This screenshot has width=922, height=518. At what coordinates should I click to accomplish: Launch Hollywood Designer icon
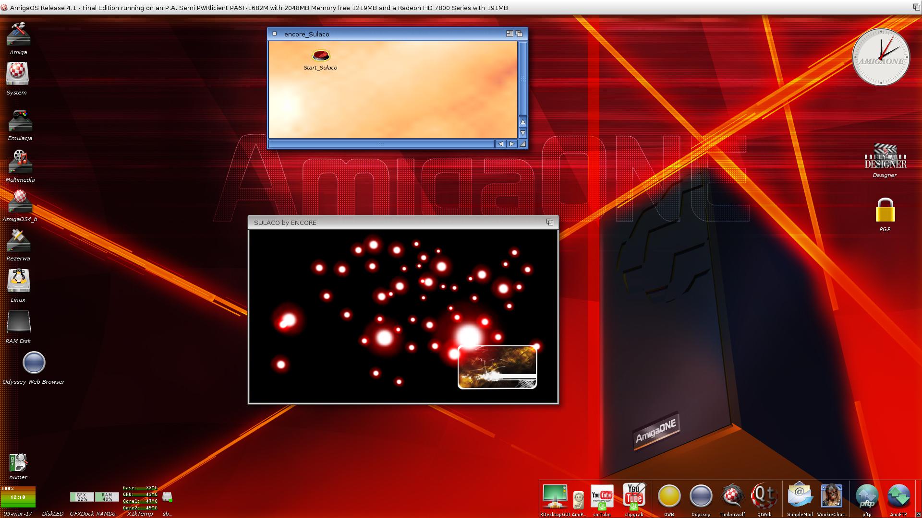pyautogui.click(x=885, y=157)
